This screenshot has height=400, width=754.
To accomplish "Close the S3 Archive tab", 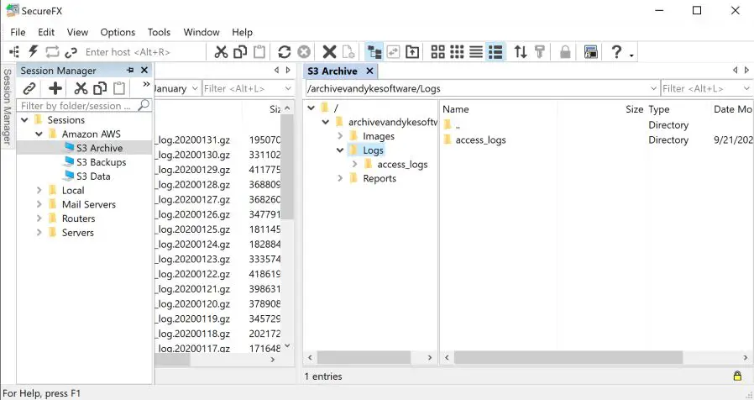I will point(369,71).
